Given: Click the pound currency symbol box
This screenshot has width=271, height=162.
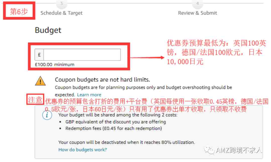Looking at the screenshot, I should click(x=39, y=55).
